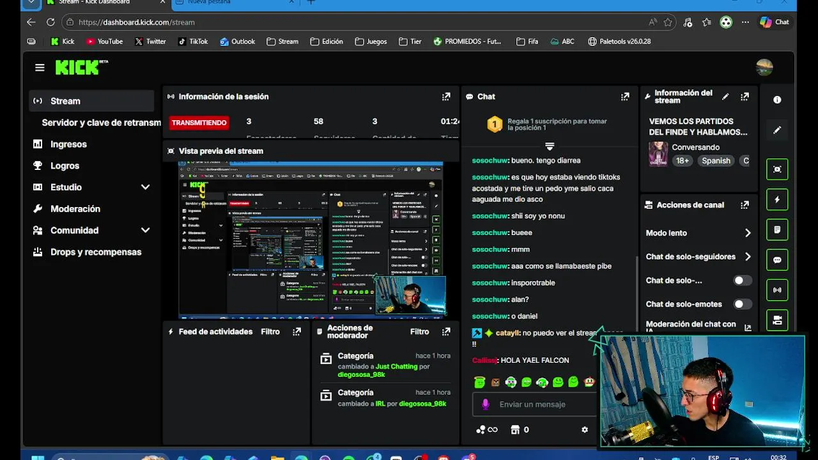Toggle the document notes widget in right sidebar
Image resolution: width=818 pixels, height=460 pixels.
coord(777,229)
